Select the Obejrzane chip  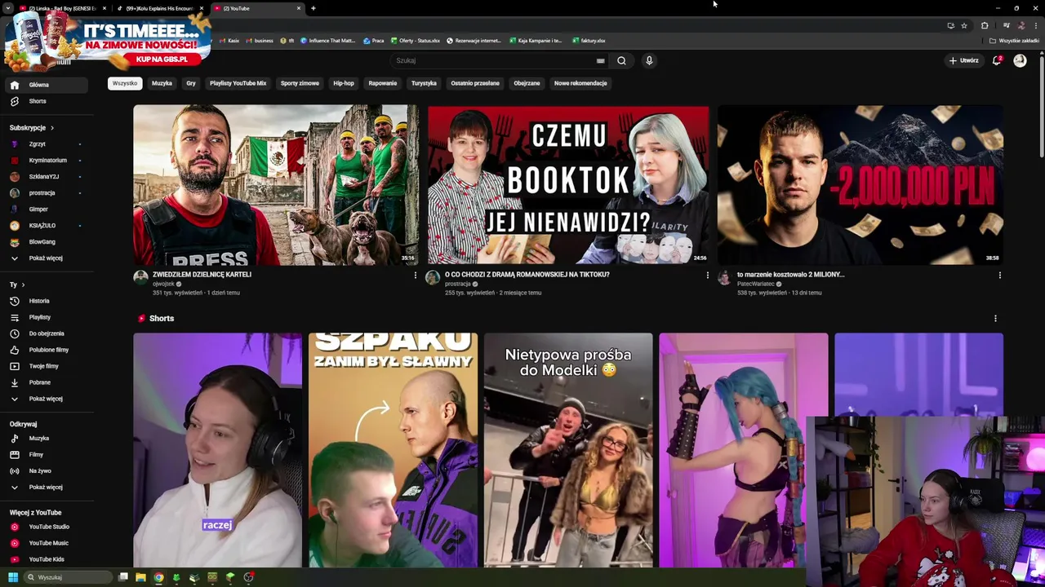(527, 83)
